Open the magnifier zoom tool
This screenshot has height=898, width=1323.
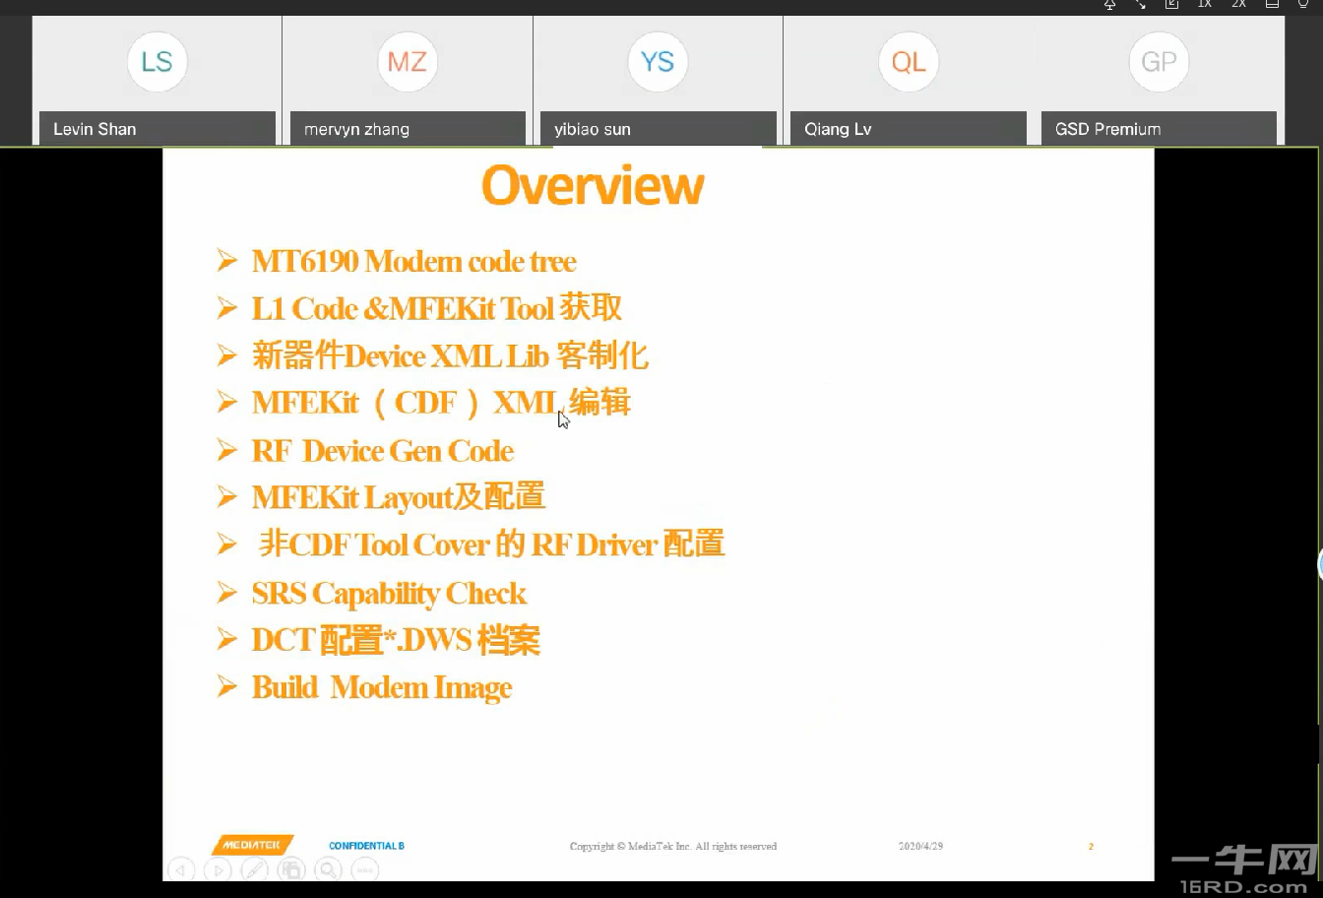(328, 869)
